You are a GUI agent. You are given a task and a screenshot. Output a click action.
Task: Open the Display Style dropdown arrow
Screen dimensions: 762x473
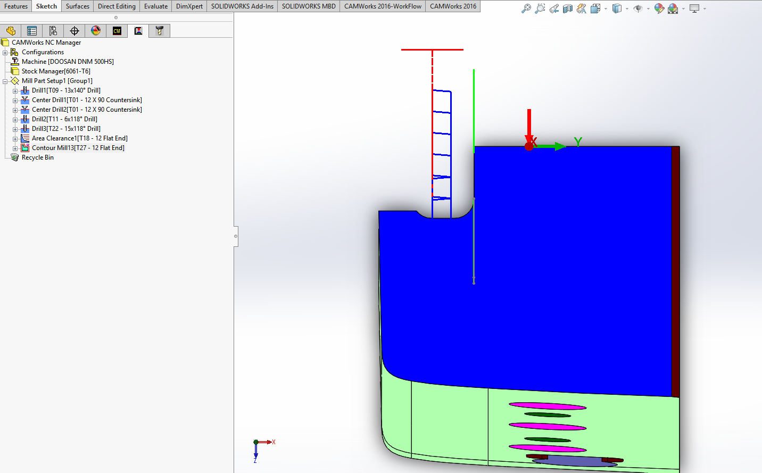[x=627, y=9]
